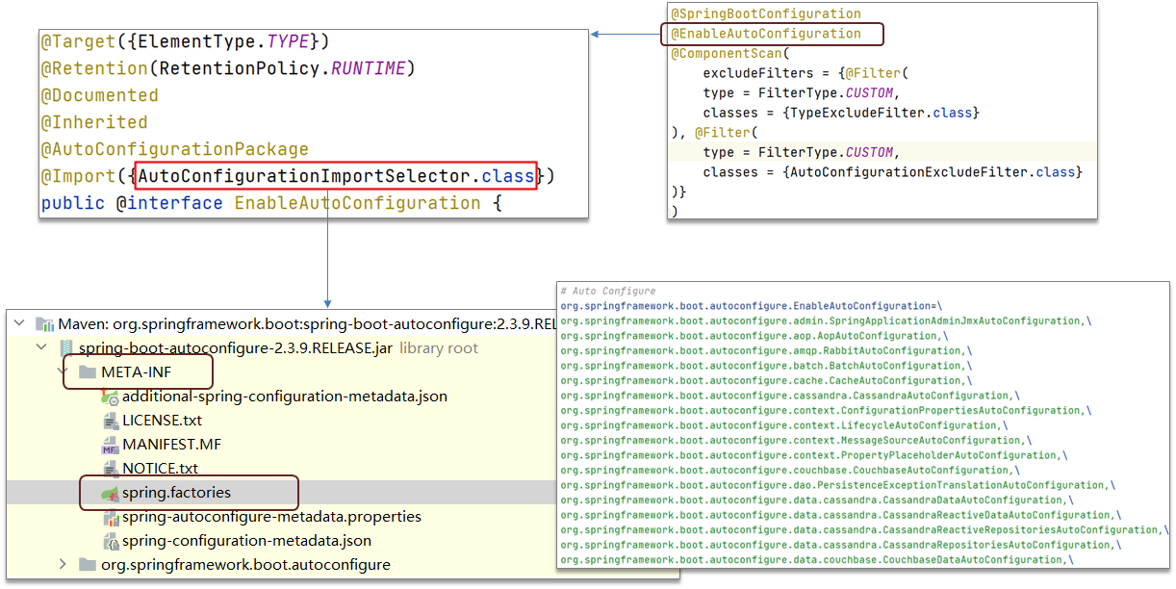Click the Maven library icon in tree
The height and width of the screenshot is (589, 1176).
[x=44, y=323]
